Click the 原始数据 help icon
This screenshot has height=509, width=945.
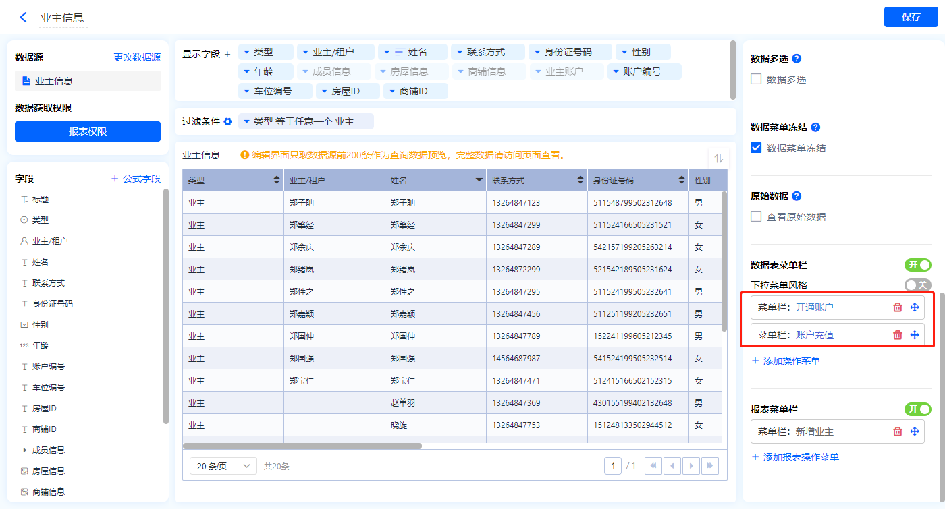796,196
